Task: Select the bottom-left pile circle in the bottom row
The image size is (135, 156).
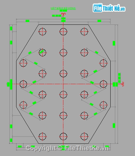Action: tap(42, 136)
